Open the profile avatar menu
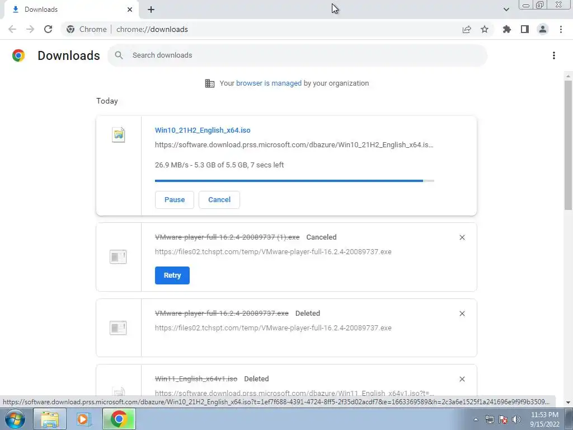 pos(543,29)
